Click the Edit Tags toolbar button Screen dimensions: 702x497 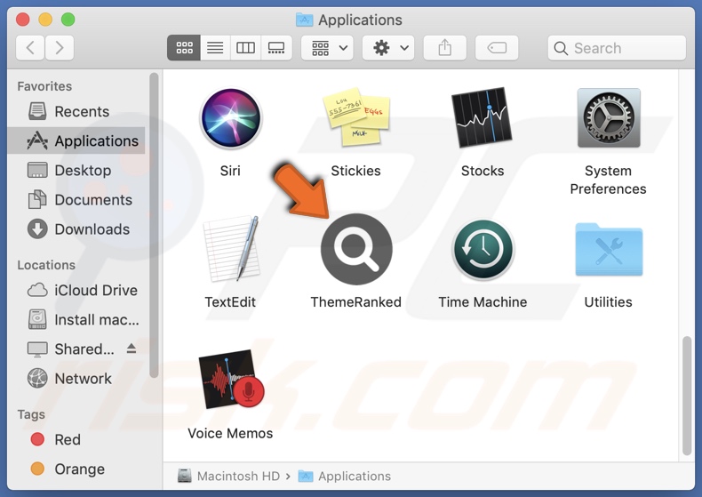(497, 47)
